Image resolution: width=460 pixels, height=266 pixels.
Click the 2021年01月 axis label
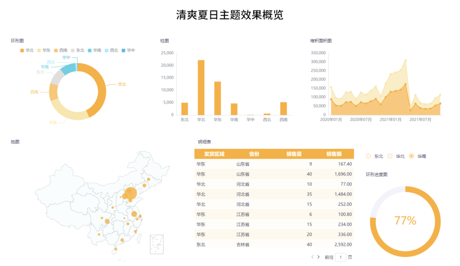[391, 119]
